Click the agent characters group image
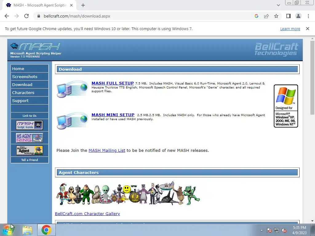315x236 pixels. (x=128, y=194)
